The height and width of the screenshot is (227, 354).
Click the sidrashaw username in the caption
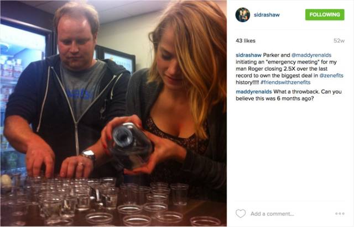click(248, 55)
